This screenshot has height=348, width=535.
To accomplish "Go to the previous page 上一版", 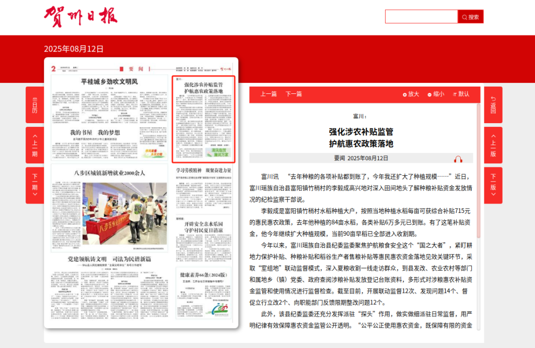I will [x=493, y=145].
